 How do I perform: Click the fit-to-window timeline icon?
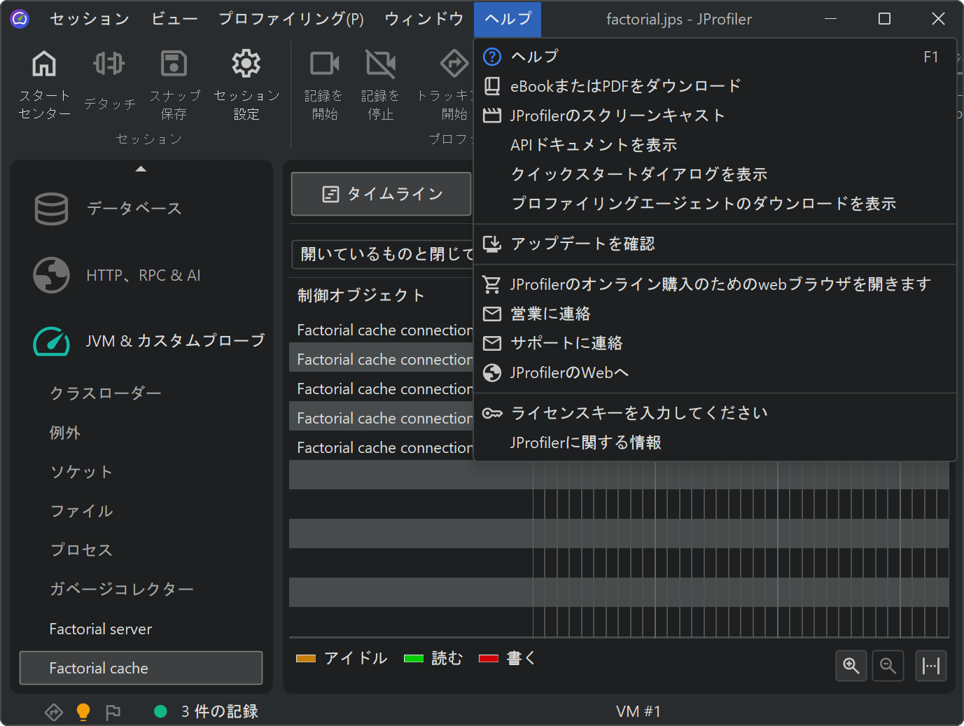[930, 665]
